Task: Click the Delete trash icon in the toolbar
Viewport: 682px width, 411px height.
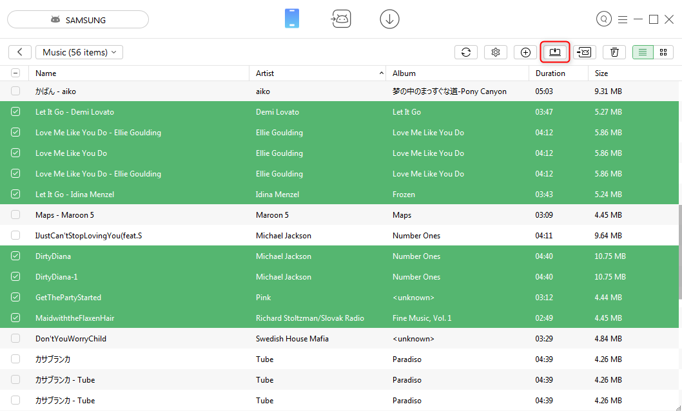Action: 614,52
